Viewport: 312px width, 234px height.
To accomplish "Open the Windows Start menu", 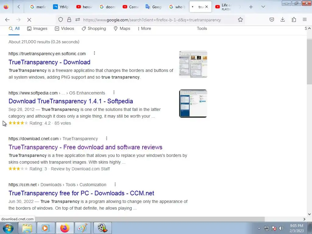I will coord(8,228).
